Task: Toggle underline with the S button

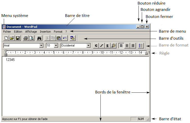Action: [x=108, y=45]
